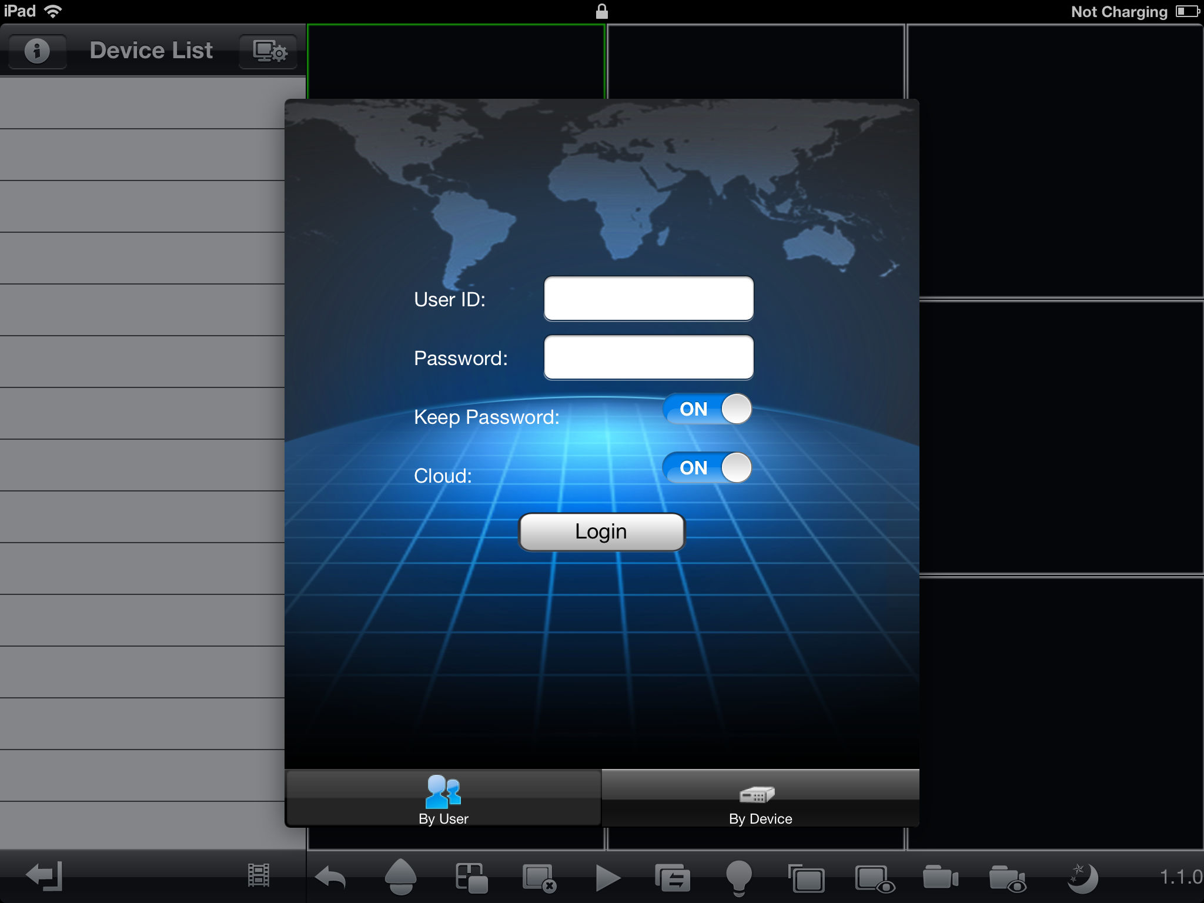Open device settings icon in Device List header
Viewport: 1204px width, 903px height.
pyautogui.click(x=269, y=51)
